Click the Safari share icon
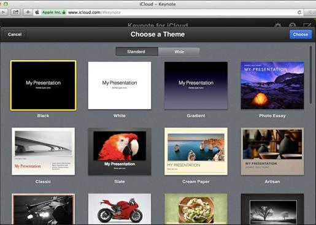Screen dimensions: 316x225 (15, 12)
